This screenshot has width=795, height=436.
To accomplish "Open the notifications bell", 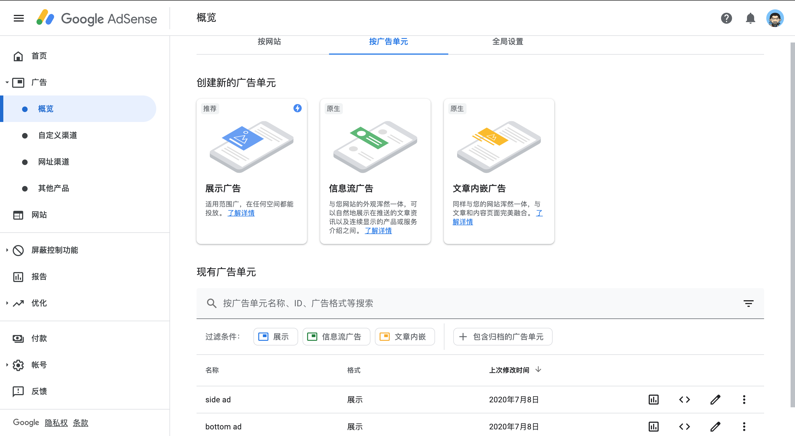I will click(750, 18).
